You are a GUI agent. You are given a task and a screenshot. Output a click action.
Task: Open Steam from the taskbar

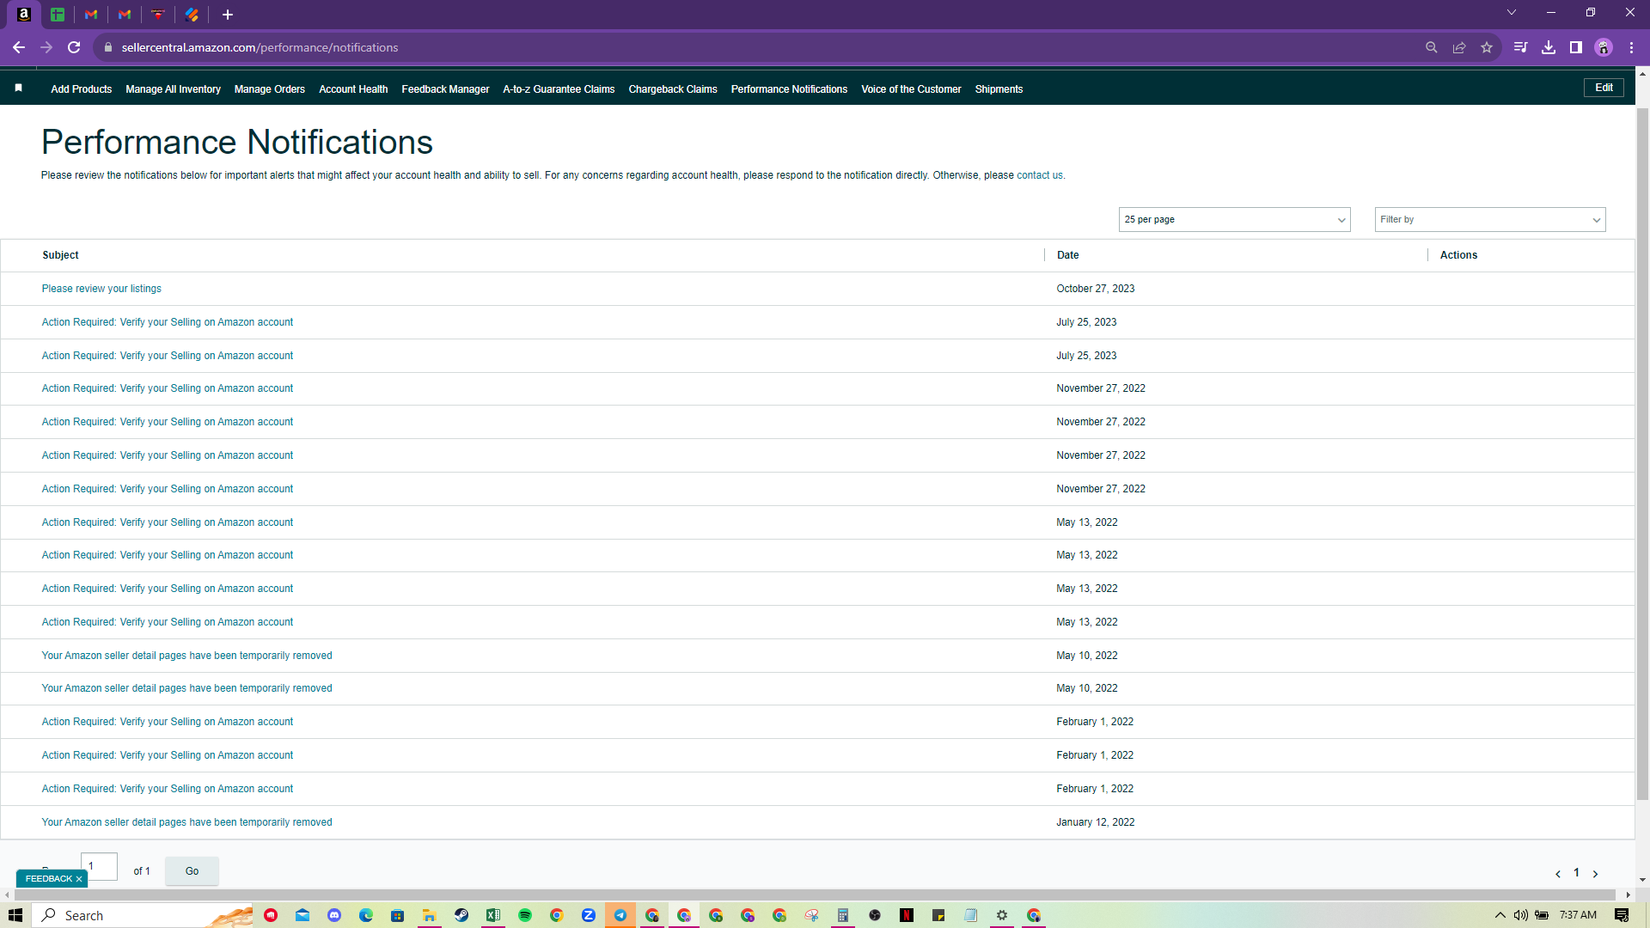[x=461, y=915]
